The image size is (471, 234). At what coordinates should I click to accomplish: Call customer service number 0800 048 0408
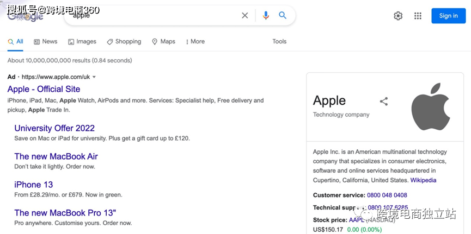coord(387,195)
